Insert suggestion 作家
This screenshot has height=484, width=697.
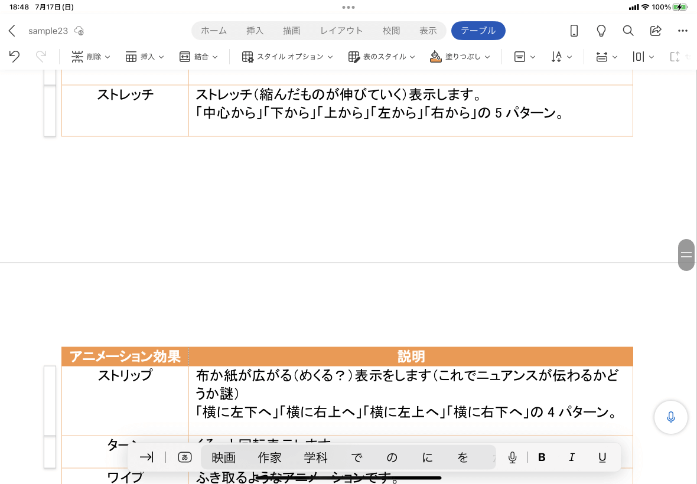[x=269, y=457]
